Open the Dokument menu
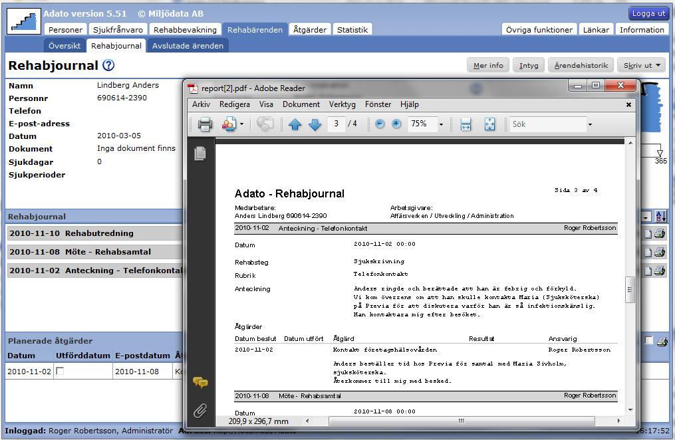This screenshot has height=440, width=675. pos(301,104)
